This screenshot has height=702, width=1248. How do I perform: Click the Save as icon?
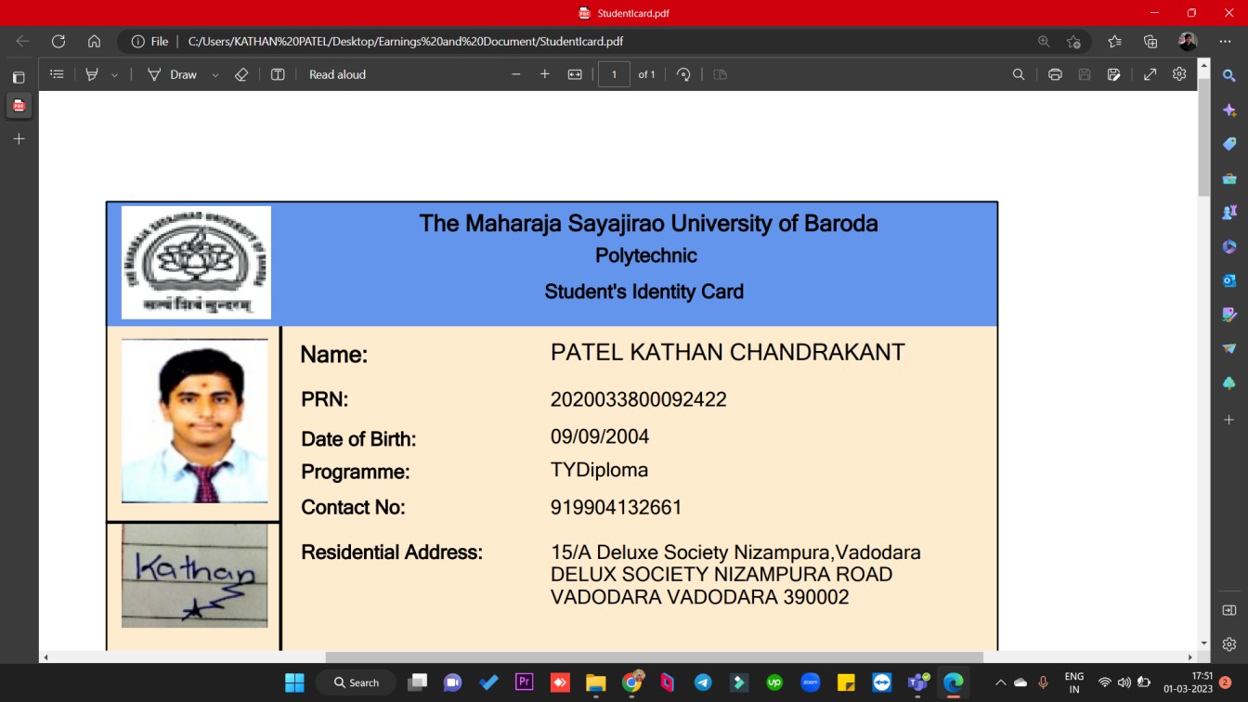1114,74
